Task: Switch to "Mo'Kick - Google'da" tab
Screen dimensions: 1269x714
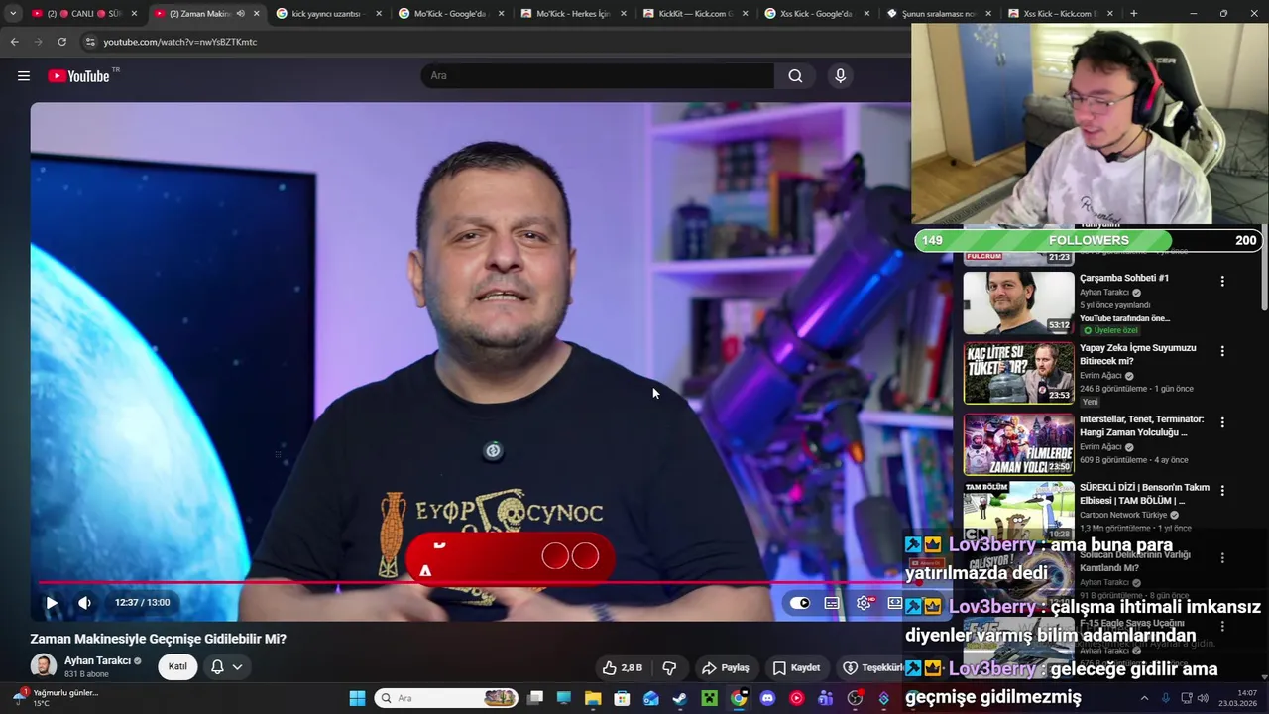Action: pos(451,14)
